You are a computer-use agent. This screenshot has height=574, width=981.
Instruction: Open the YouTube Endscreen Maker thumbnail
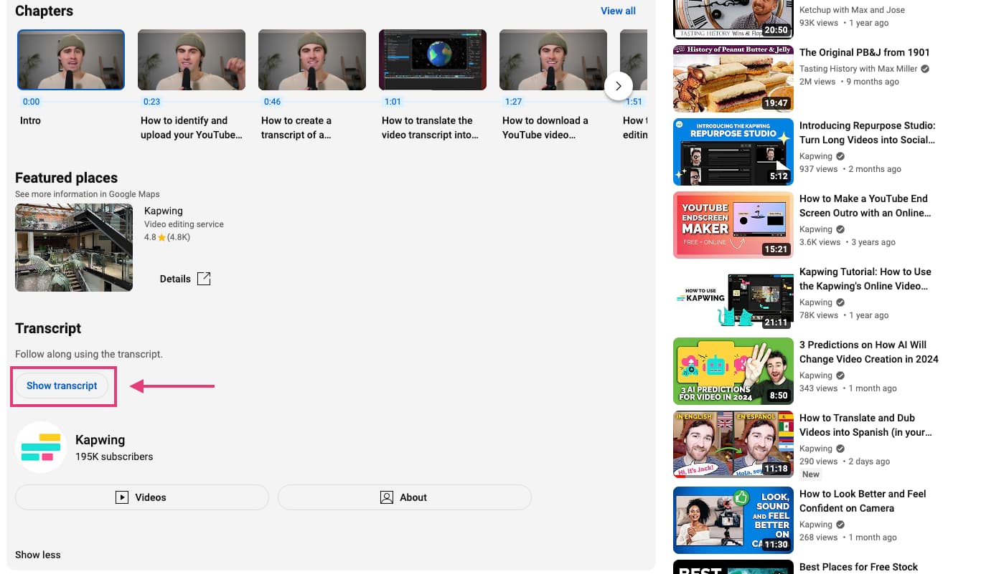point(733,225)
